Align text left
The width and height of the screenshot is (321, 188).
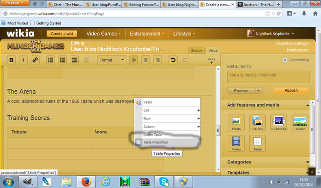[134, 60]
